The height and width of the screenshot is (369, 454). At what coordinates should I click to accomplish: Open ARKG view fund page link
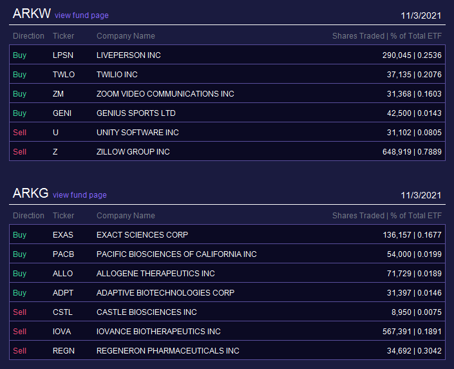point(80,195)
